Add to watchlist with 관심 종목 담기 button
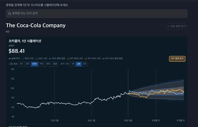This screenshot has width=198, height=127. 176,26
